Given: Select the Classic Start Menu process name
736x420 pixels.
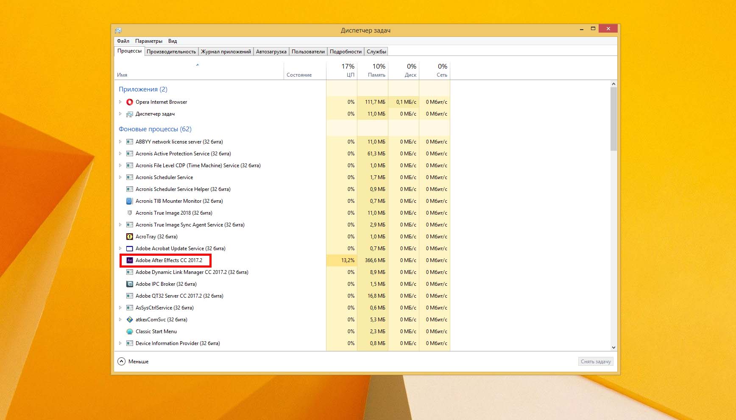Looking at the screenshot, I should tap(156, 332).
